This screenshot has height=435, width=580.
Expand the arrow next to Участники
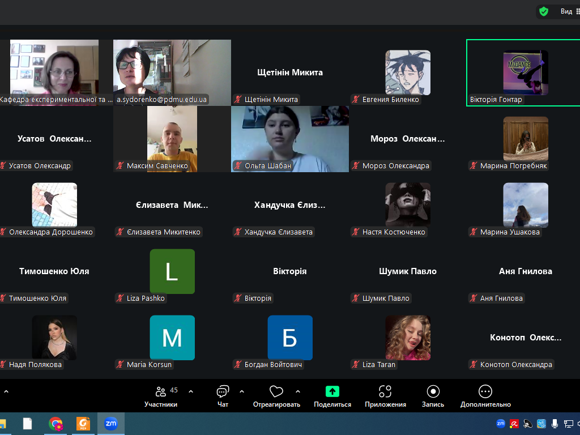191,391
